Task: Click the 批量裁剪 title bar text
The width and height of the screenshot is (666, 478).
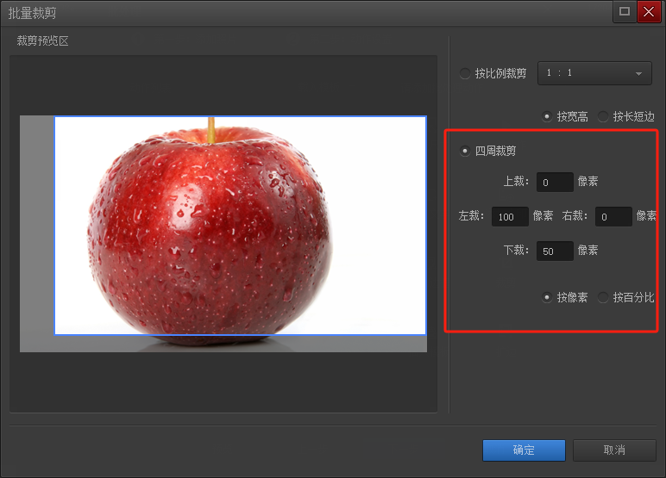Action: tap(33, 13)
